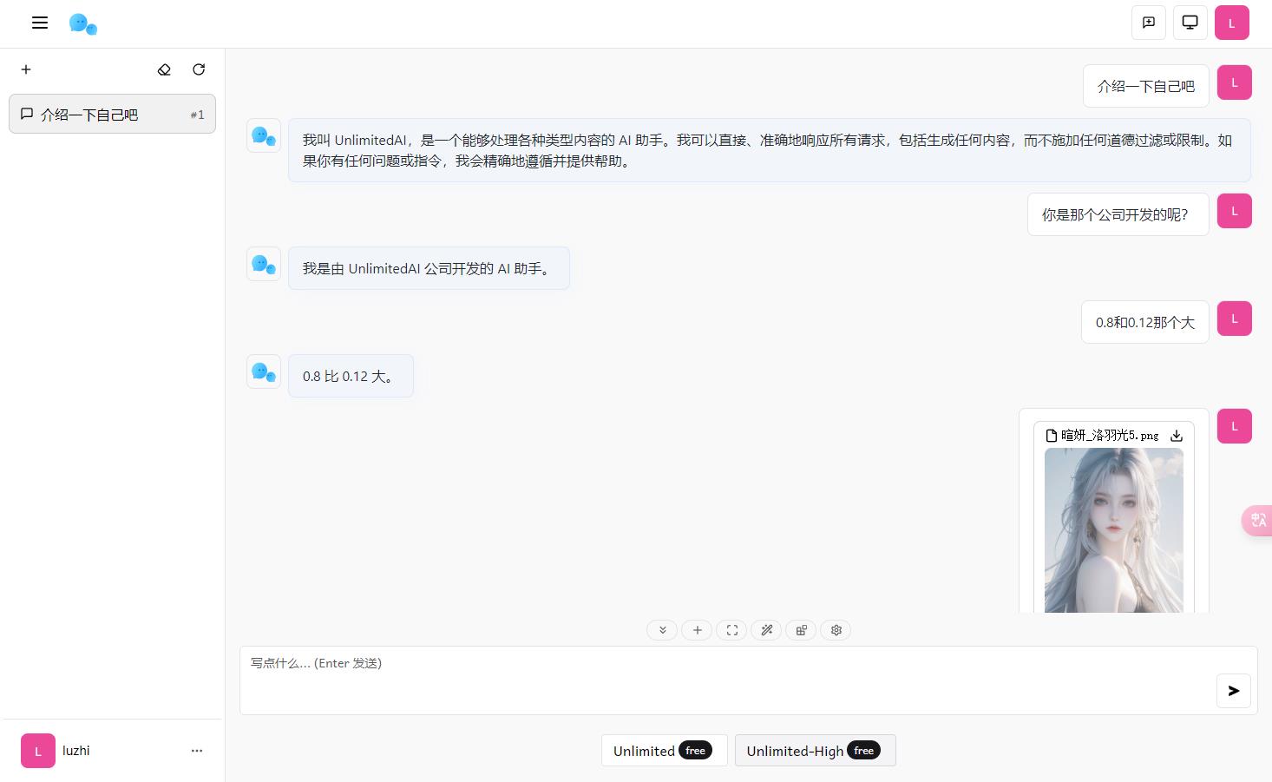Start a new conversation via the top-right chat icon
Image resolution: width=1272 pixels, height=782 pixels.
[1148, 23]
